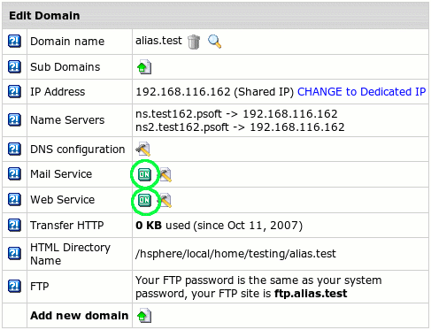Open help for FTP row
The width and height of the screenshot is (431, 330).
click(x=14, y=286)
